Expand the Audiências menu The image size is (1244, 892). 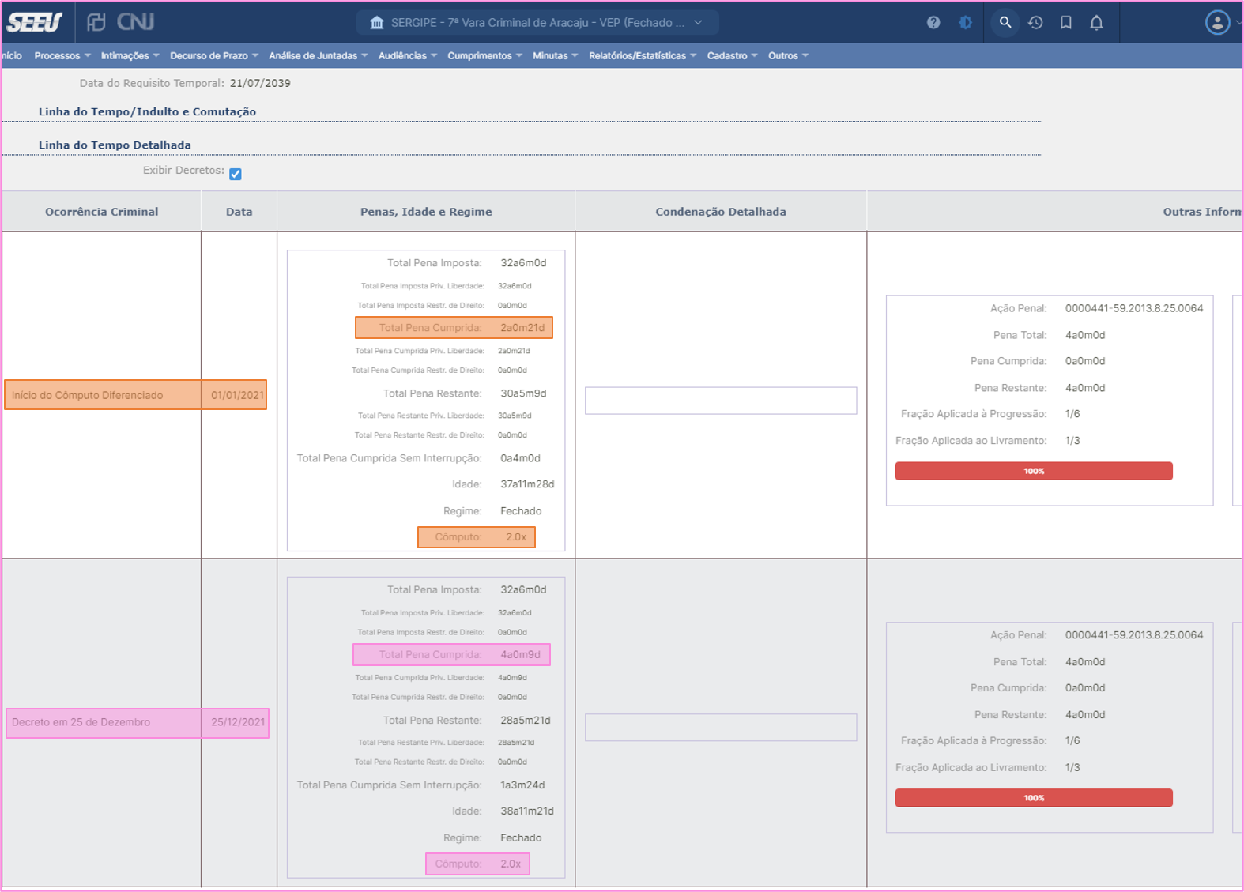point(408,56)
